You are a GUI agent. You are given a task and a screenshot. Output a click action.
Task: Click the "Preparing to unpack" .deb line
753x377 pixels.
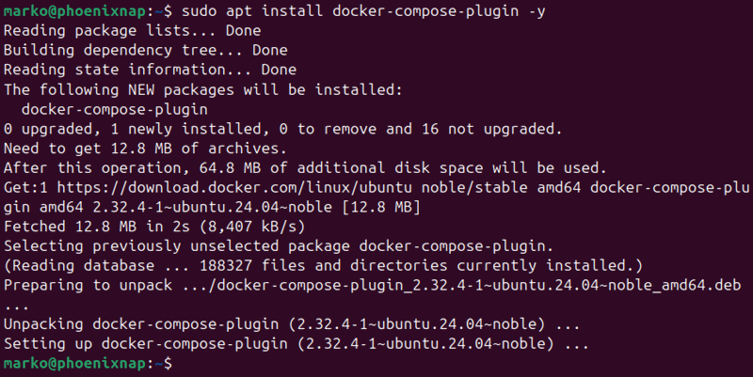coord(358,285)
